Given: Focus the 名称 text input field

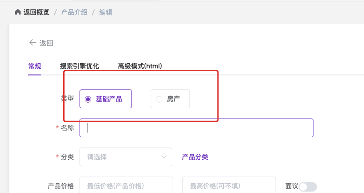Looking at the screenshot, I should coord(197,128).
